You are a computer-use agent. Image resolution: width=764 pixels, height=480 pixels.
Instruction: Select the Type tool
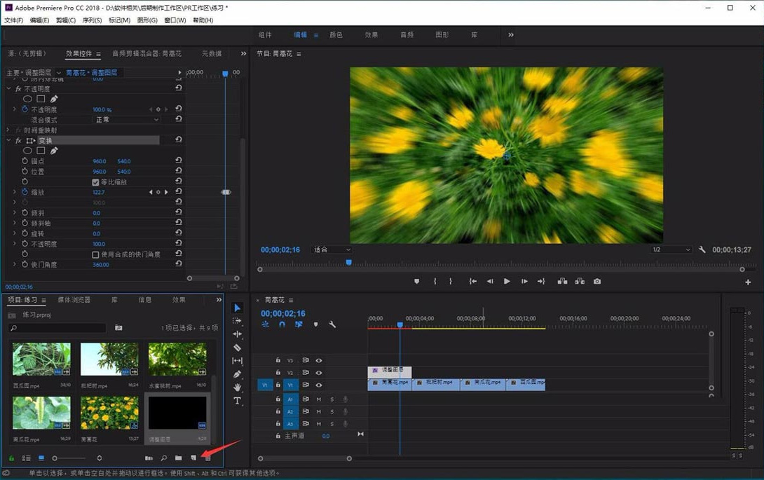point(237,401)
